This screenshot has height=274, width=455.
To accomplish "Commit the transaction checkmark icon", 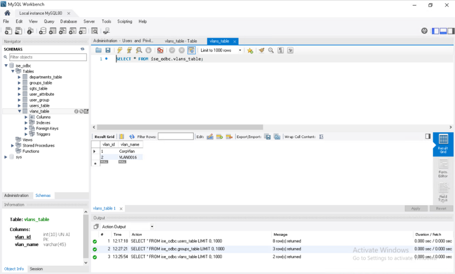I will point(172,50).
